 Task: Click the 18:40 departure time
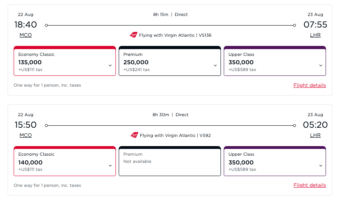tap(26, 25)
